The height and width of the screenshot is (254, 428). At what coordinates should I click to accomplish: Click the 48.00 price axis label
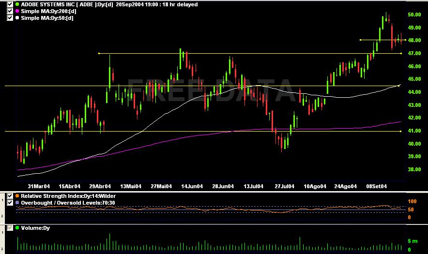[x=414, y=40]
